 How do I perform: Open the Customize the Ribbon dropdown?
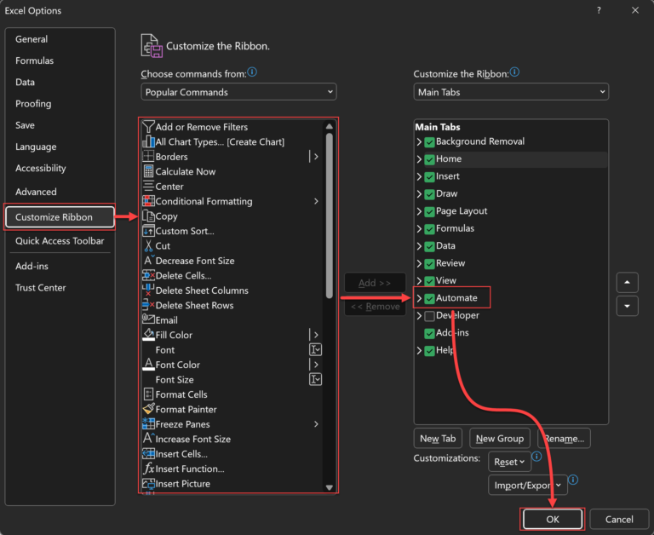511,92
